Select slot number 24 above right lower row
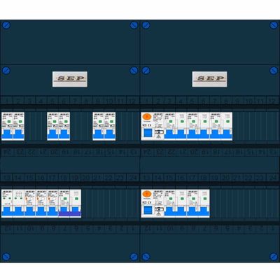The width and height of the screenshot is (280, 280). 272,178
